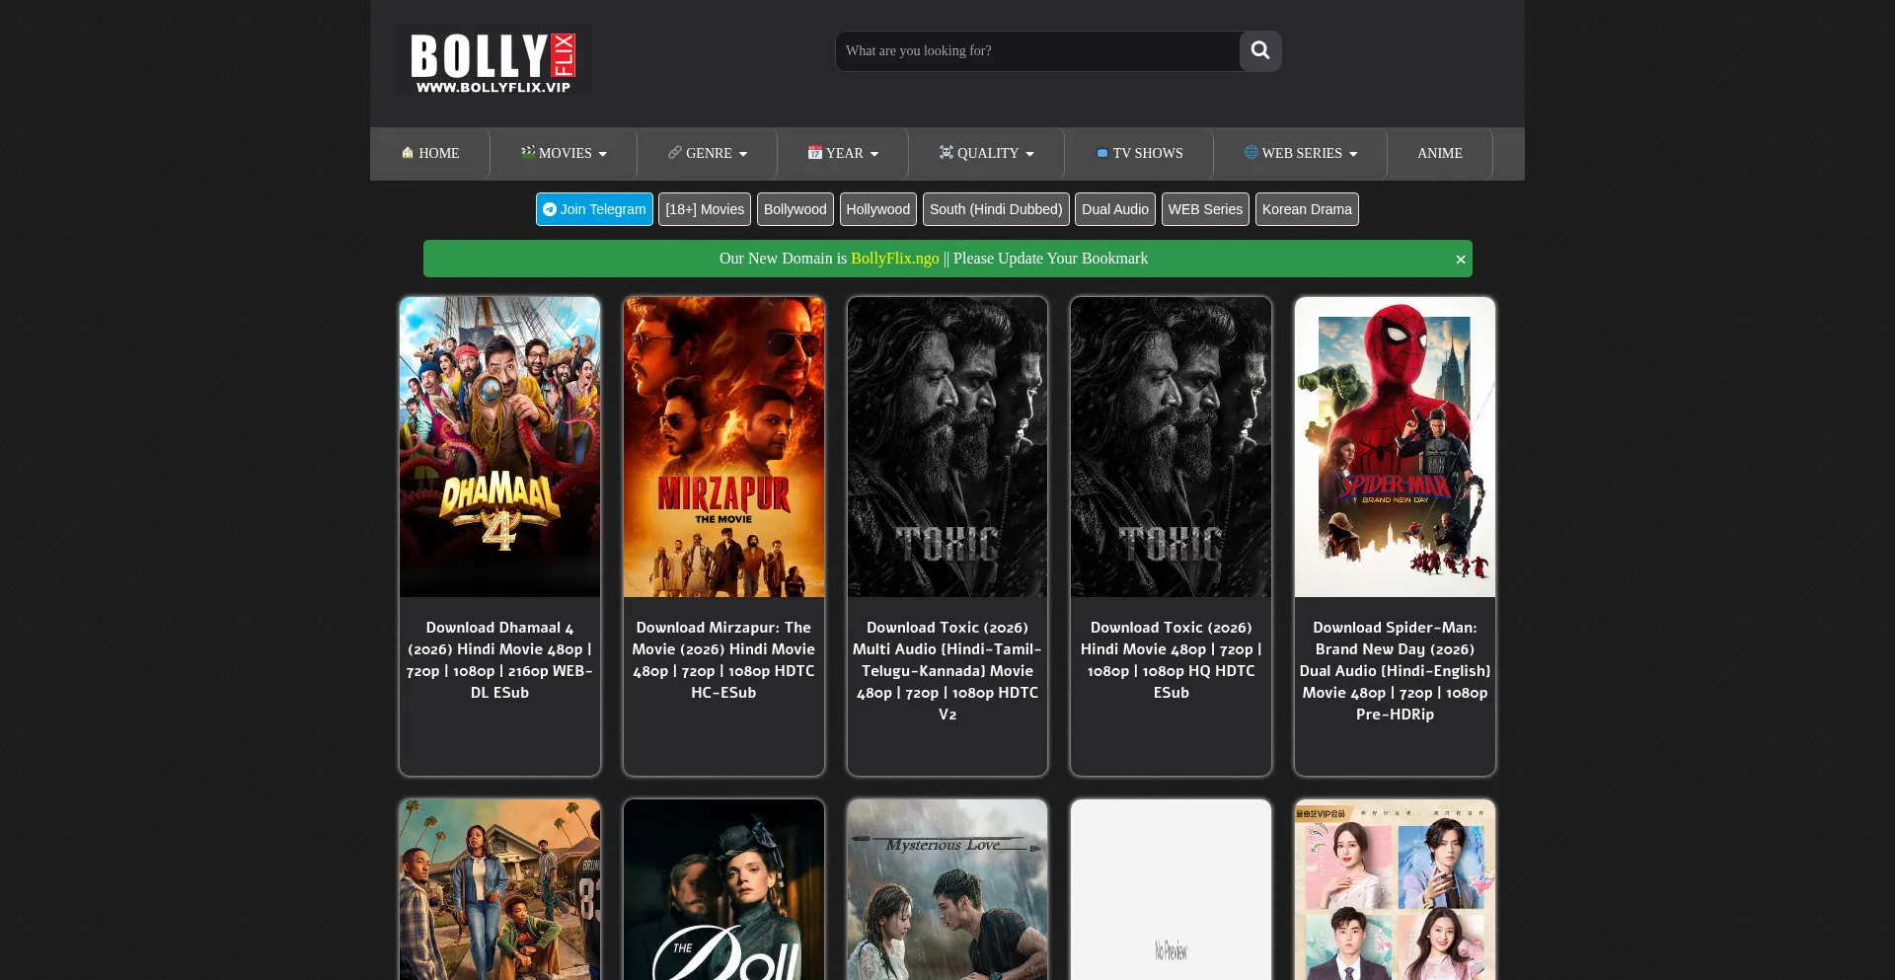1895x980 pixels.
Task: Open the Dual Audio category
Action: tap(1115, 209)
